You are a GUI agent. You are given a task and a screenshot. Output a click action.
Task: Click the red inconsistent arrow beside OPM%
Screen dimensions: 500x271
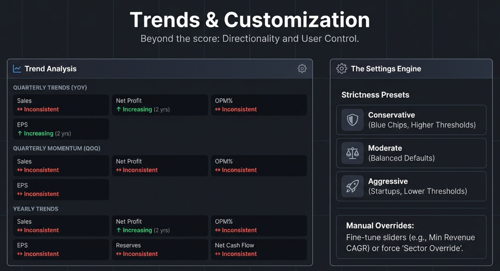point(217,109)
